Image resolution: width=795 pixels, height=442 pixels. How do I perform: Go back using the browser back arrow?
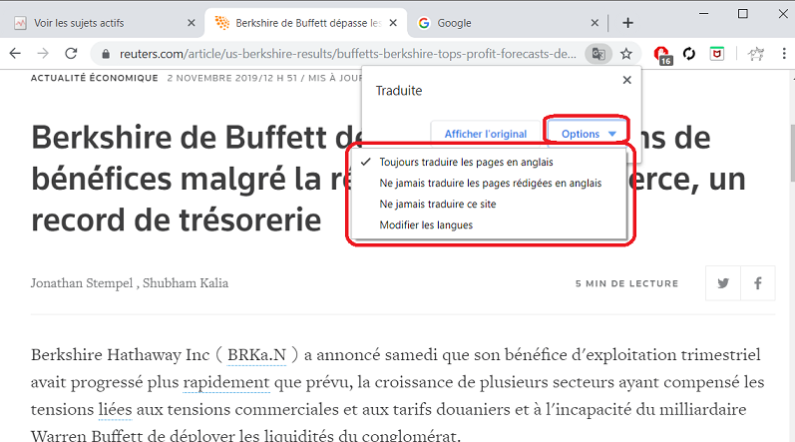click(x=15, y=53)
